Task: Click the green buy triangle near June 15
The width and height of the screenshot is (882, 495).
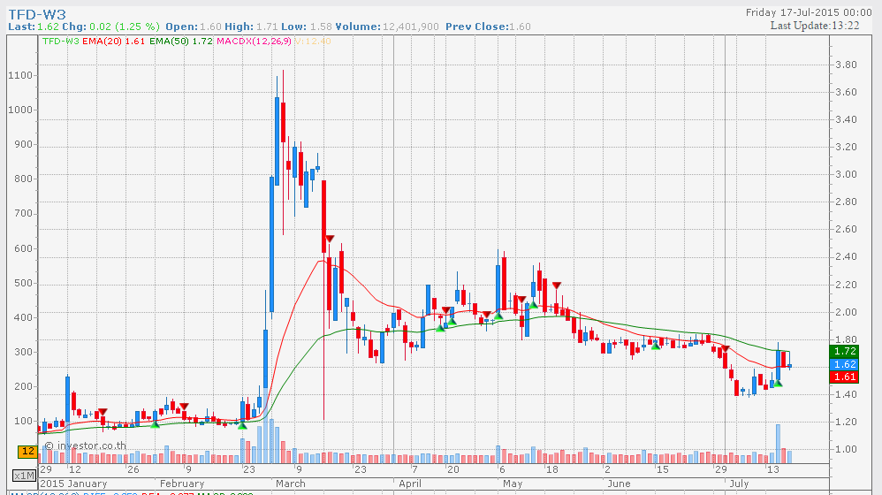Action: click(x=655, y=346)
